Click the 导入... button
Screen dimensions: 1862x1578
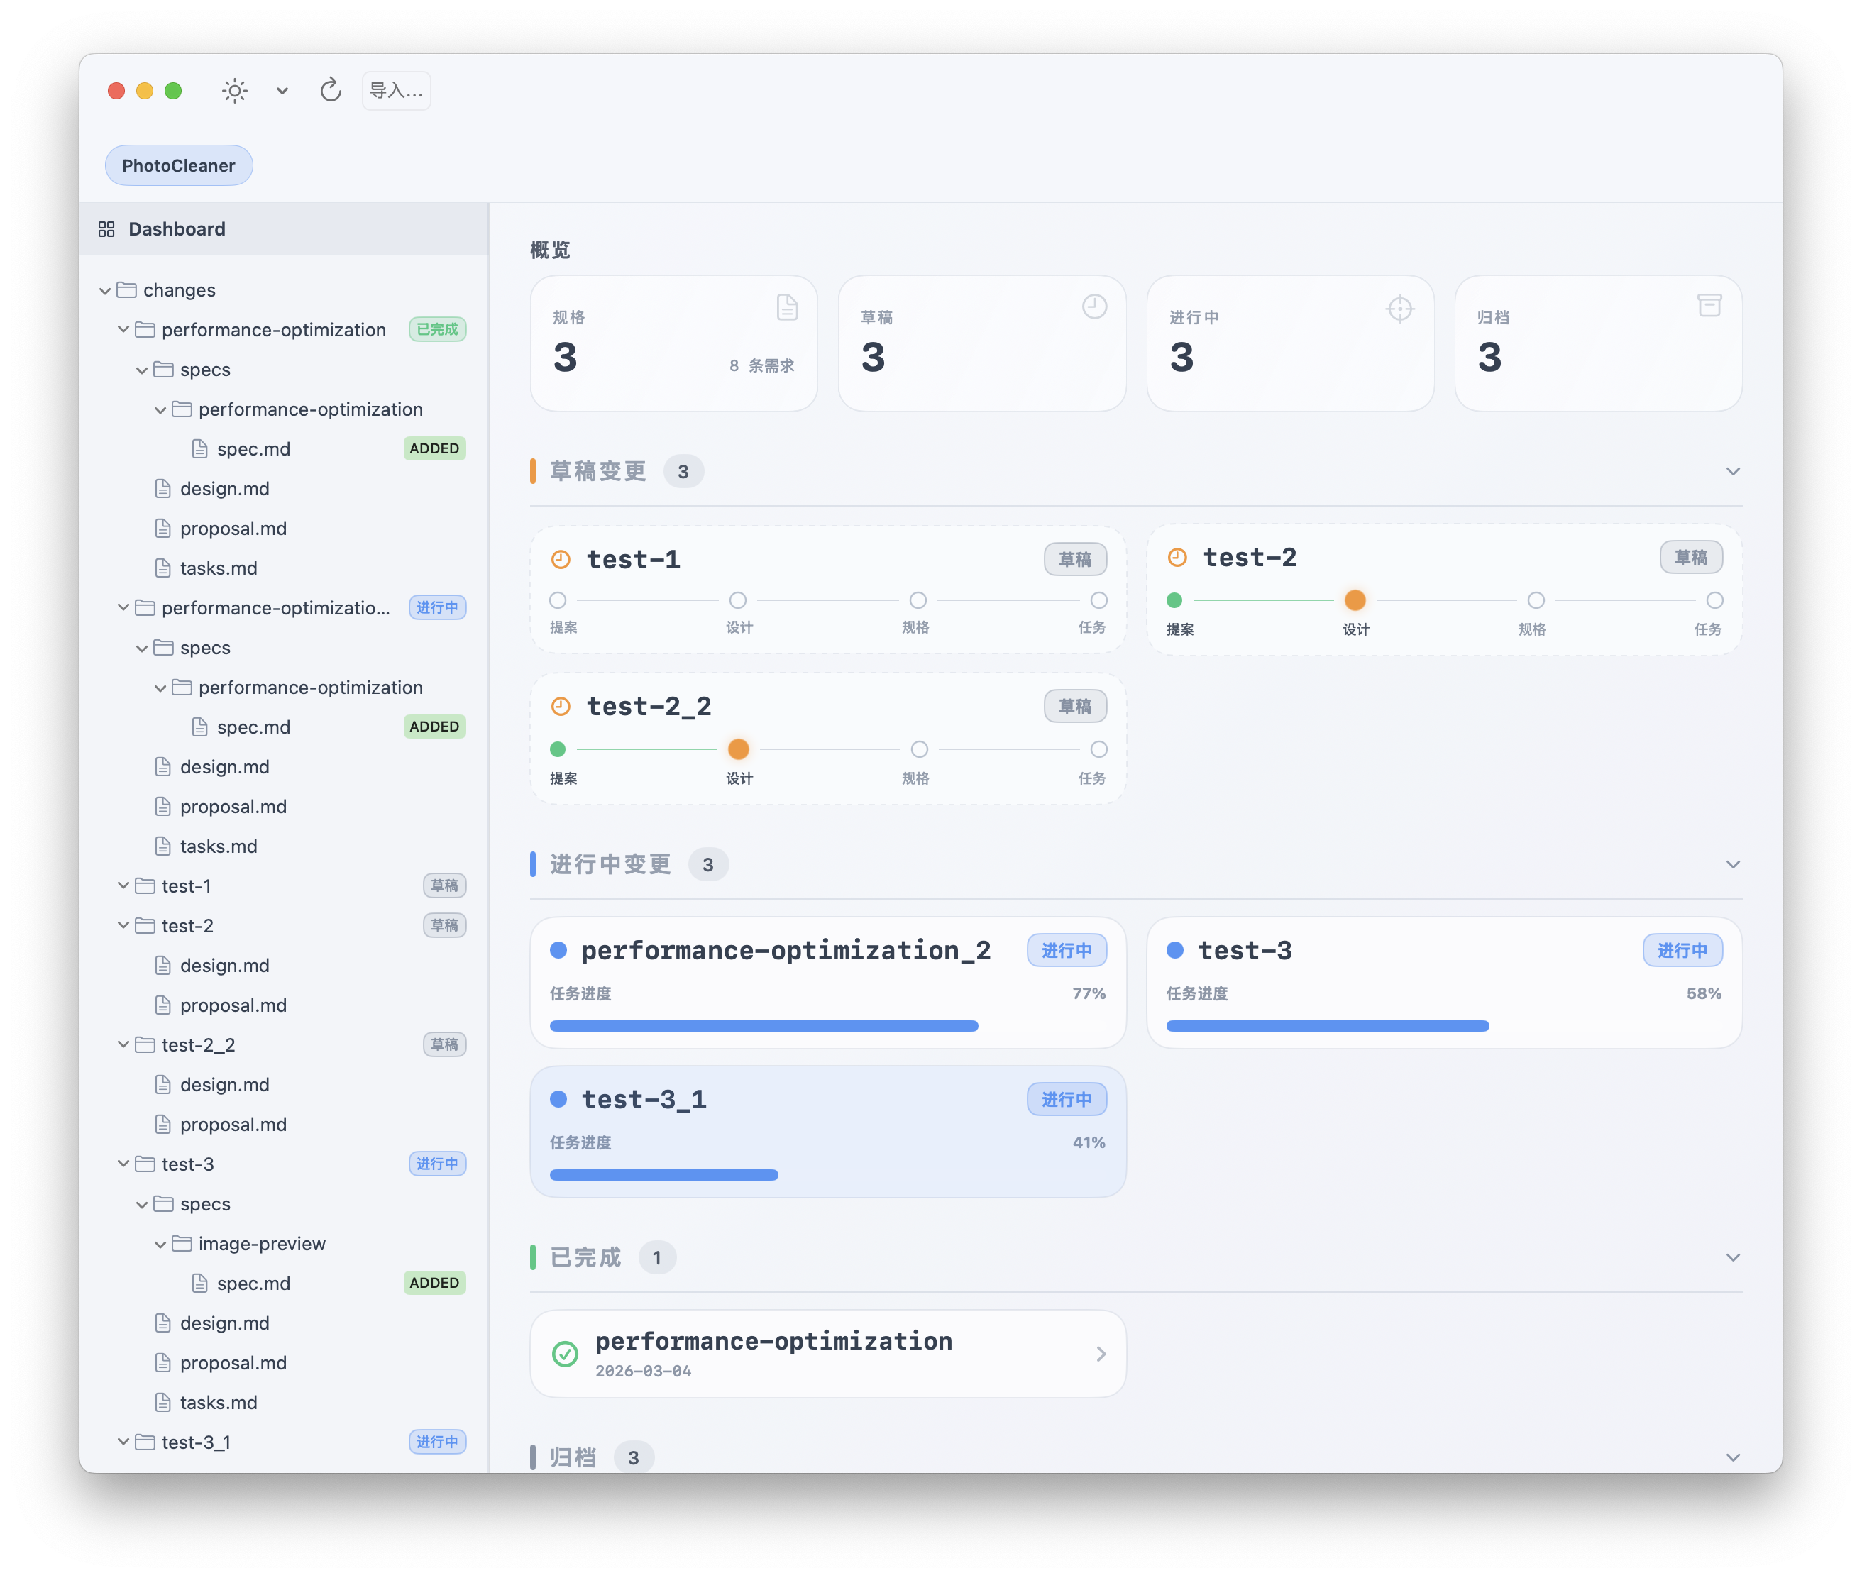click(x=395, y=89)
